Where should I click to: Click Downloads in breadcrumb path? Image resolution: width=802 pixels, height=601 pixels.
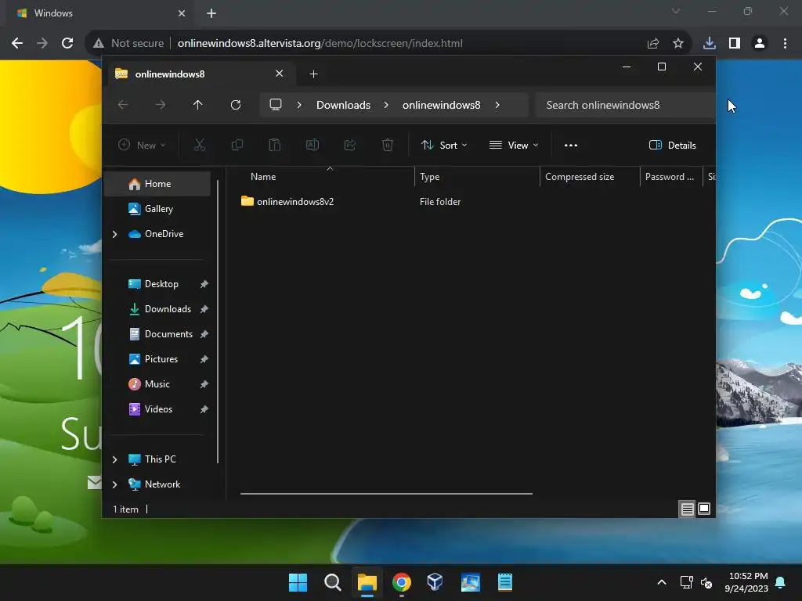click(x=343, y=105)
